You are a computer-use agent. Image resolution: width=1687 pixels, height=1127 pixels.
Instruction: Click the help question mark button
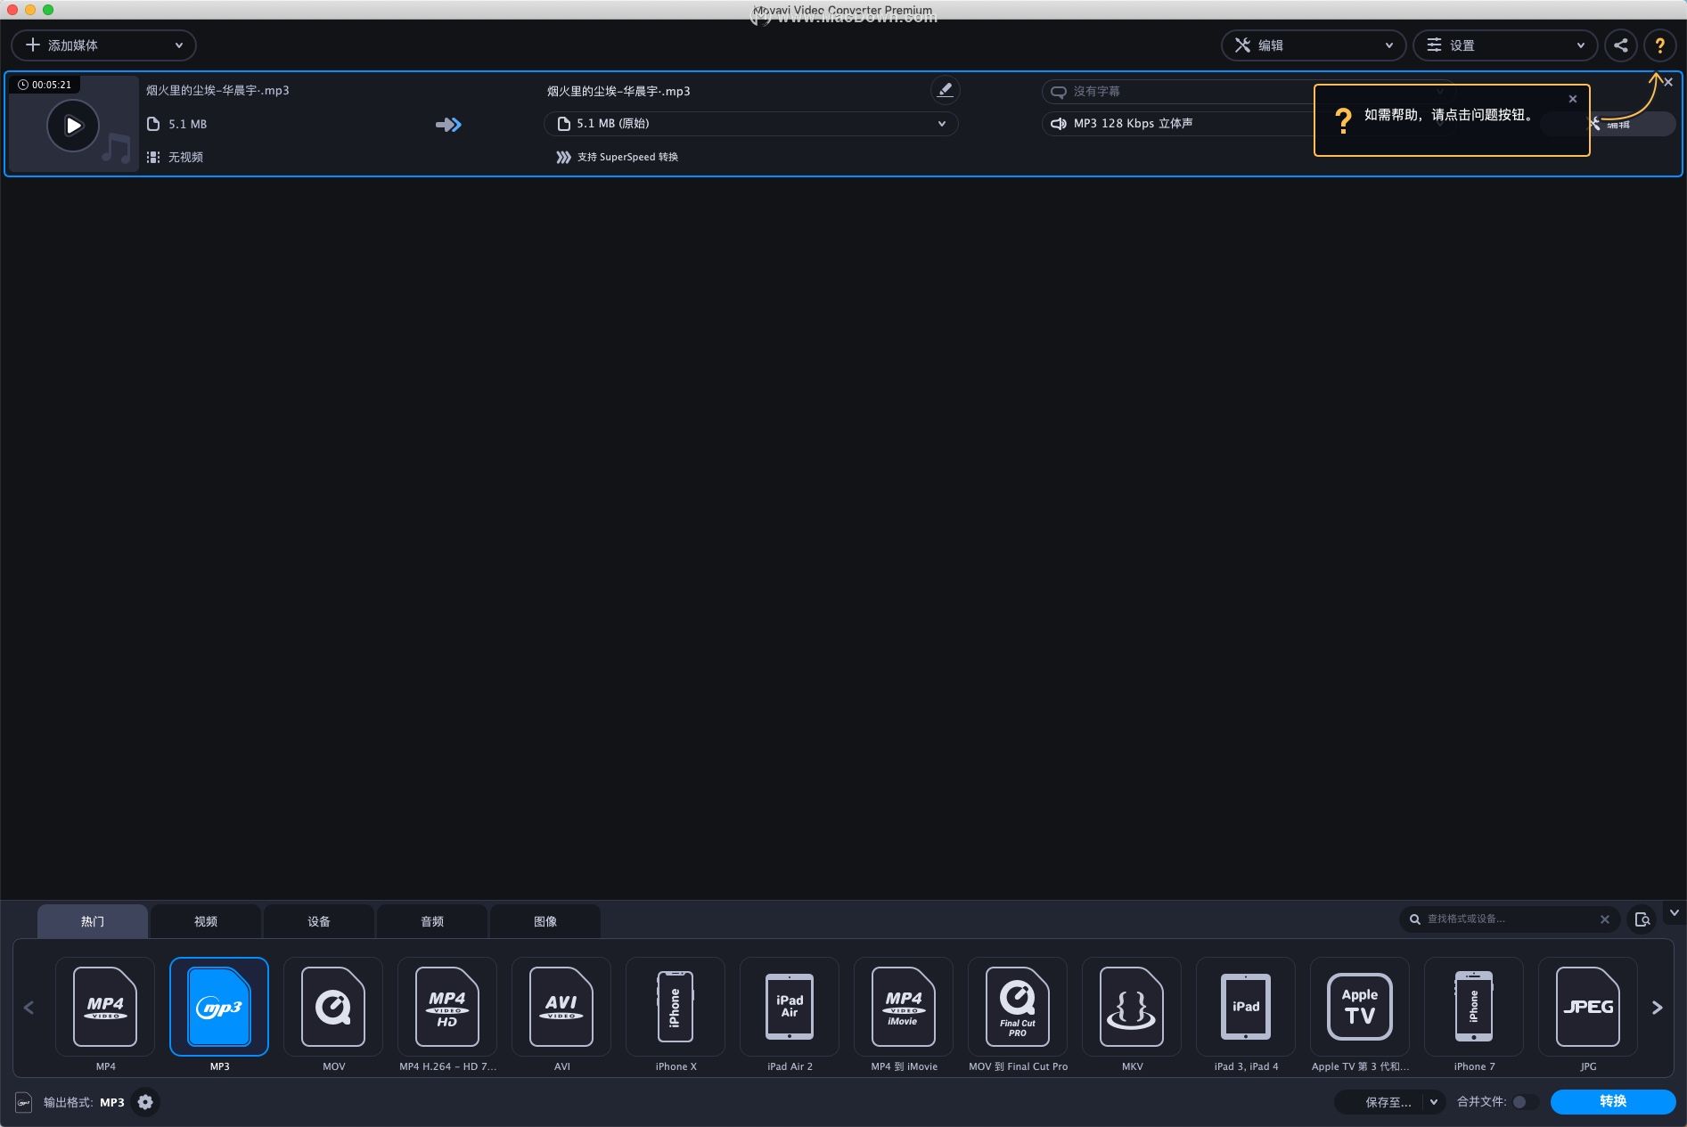pos(1659,45)
